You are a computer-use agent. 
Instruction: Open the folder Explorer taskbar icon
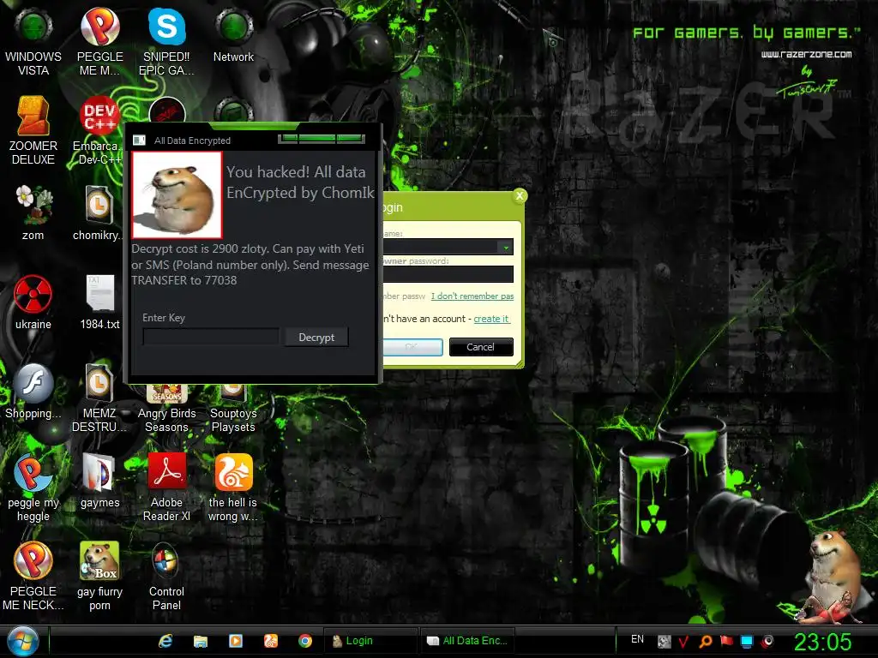tap(201, 641)
